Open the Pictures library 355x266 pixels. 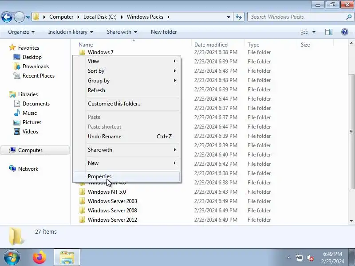32,122
